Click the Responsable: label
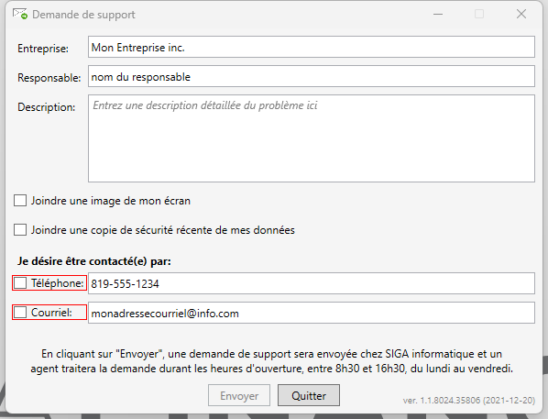Screen dimensions: 548x419 coord(49,78)
